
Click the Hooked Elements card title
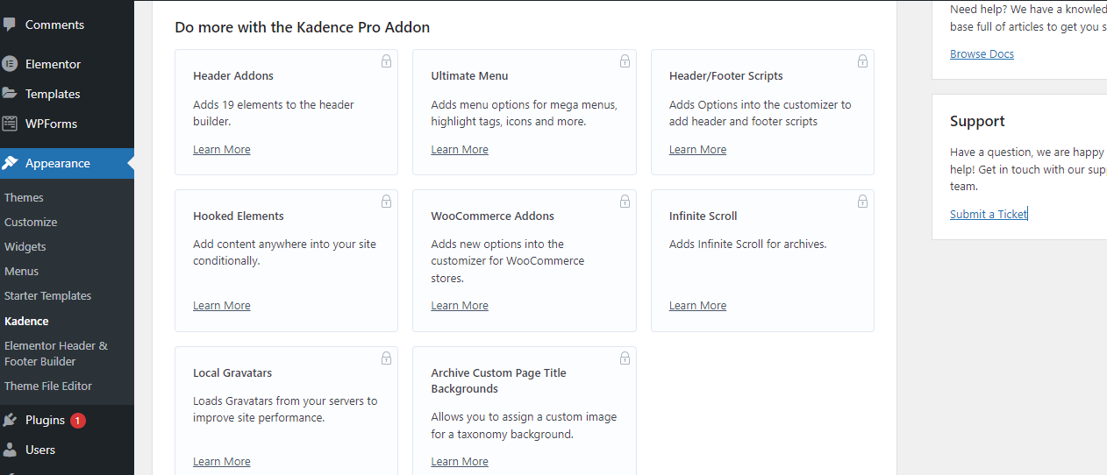click(239, 216)
